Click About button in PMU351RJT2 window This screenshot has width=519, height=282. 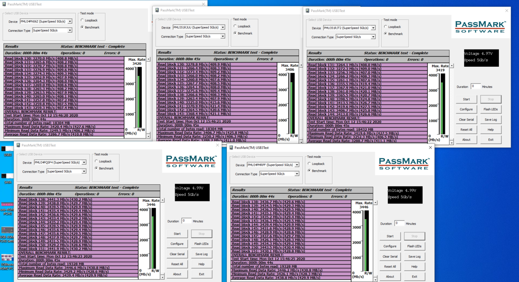(x=466, y=139)
